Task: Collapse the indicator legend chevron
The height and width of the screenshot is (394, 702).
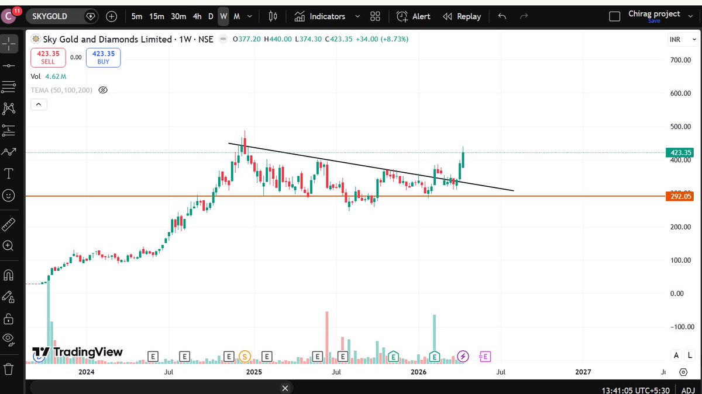Action: click(38, 104)
